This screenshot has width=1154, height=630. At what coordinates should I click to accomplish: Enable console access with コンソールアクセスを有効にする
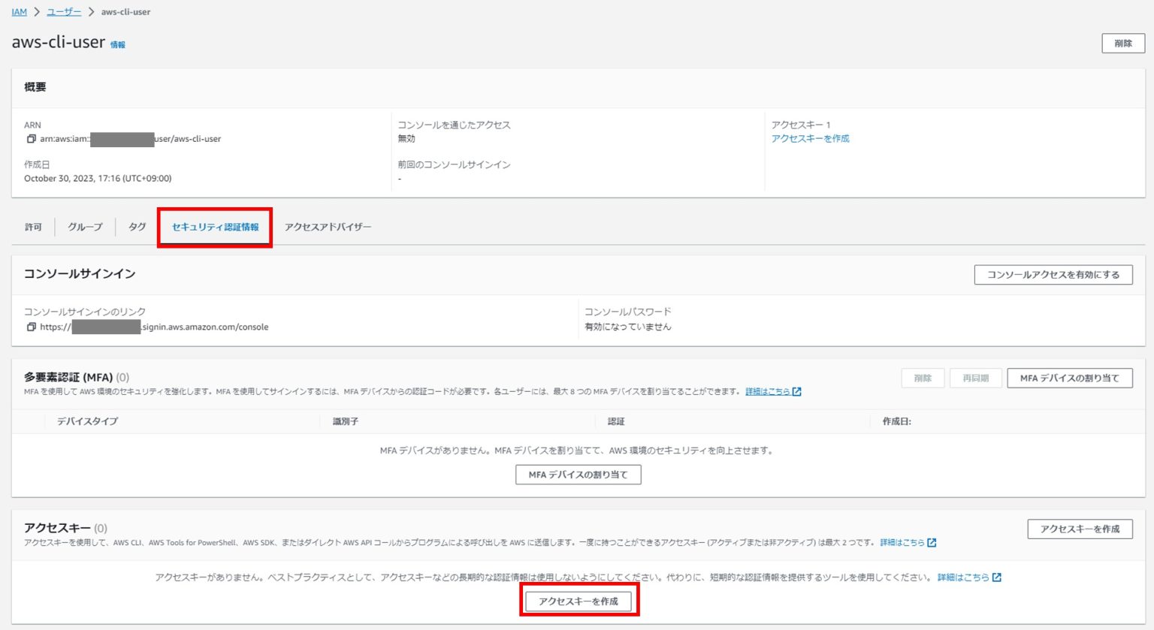tap(1053, 274)
